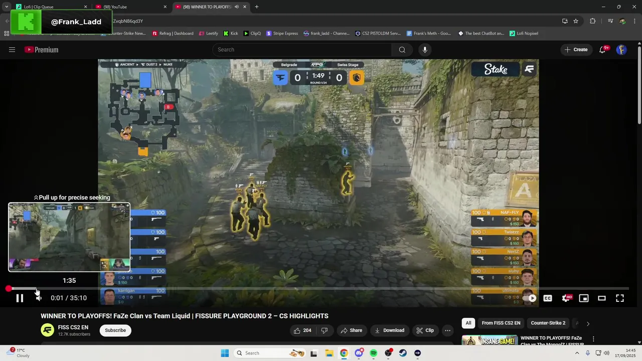Toggle the autoplay switch in player controls
This screenshot has height=361, width=642.
point(530,298)
